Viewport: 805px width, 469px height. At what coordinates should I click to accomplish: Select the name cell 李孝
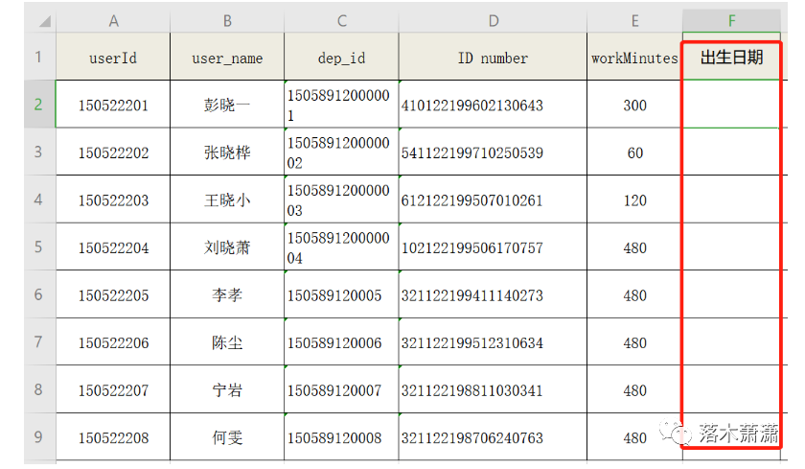coord(227,294)
